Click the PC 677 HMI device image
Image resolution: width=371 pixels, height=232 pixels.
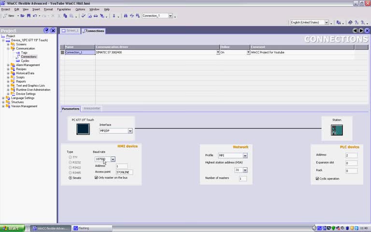coord(83,129)
